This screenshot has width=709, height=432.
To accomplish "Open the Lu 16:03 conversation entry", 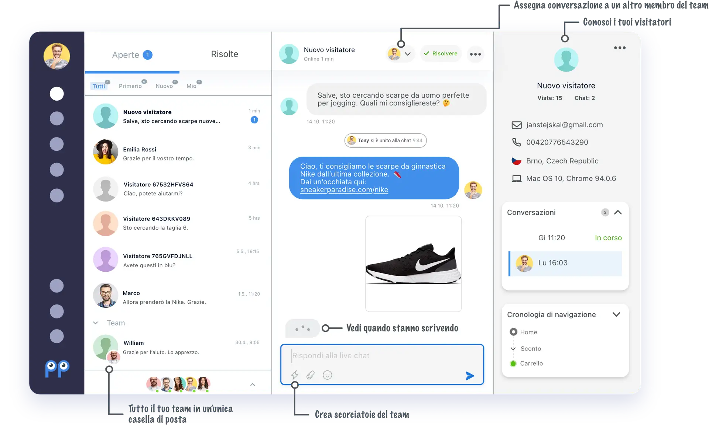I will [565, 264].
